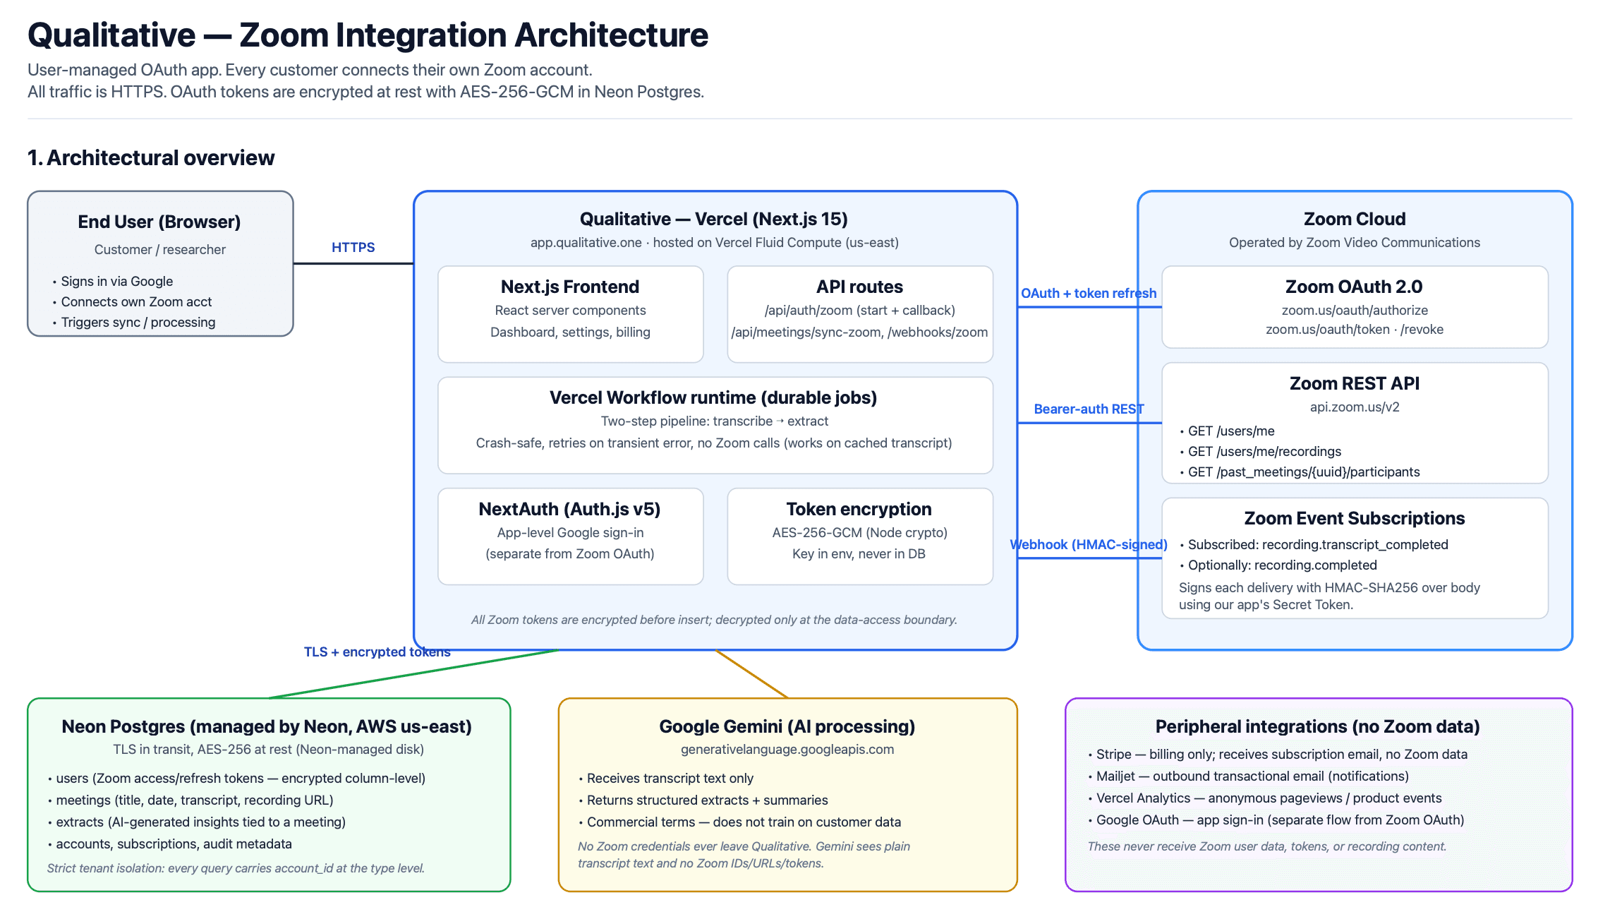Click the "Zoom REST API" card heading
Image resolution: width=1610 pixels, height=912 pixels.
(1355, 383)
